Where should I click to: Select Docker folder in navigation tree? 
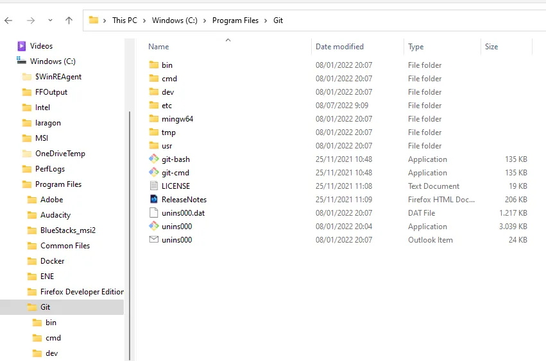point(52,261)
